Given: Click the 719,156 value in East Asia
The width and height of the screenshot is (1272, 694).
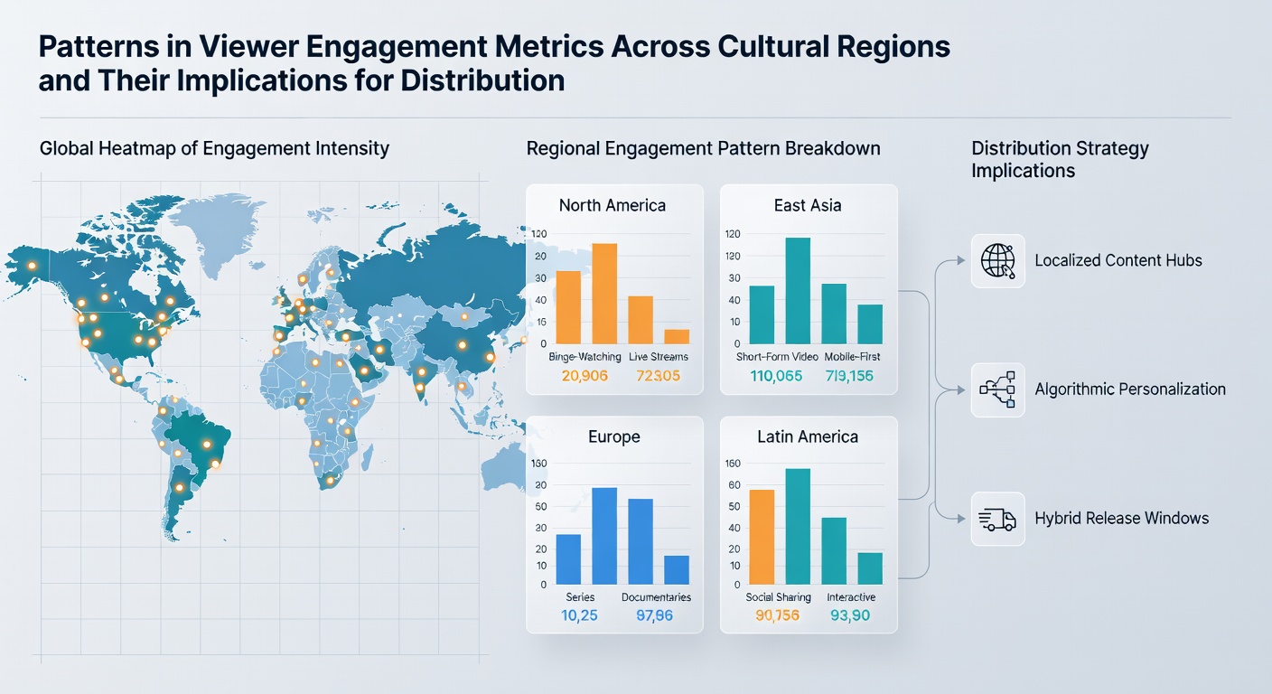Looking at the screenshot, I should [849, 376].
